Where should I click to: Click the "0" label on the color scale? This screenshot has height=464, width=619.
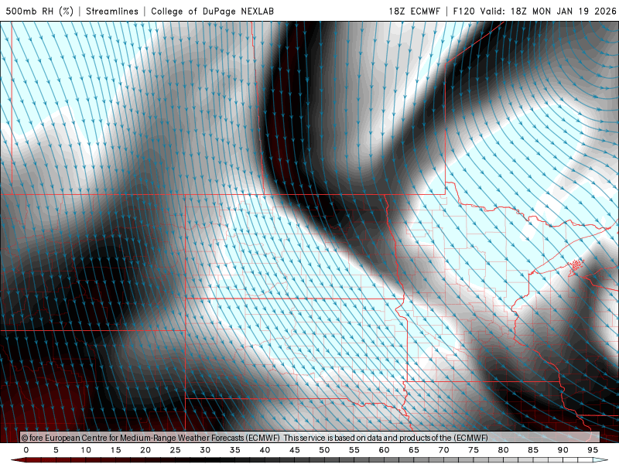pos(26,450)
